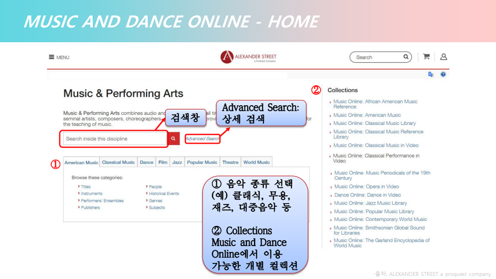Viewport: 496px width, 279px height.
Task: Open Classical Music Reference Library collection
Action: coord(378,134)
